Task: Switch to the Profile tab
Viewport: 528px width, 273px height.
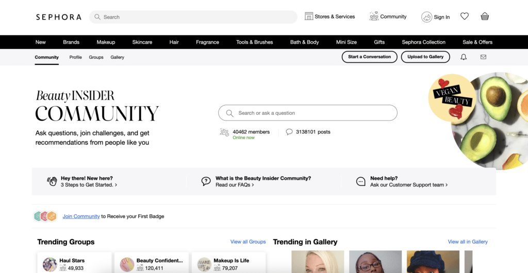Action: click(x=75, y=57)
